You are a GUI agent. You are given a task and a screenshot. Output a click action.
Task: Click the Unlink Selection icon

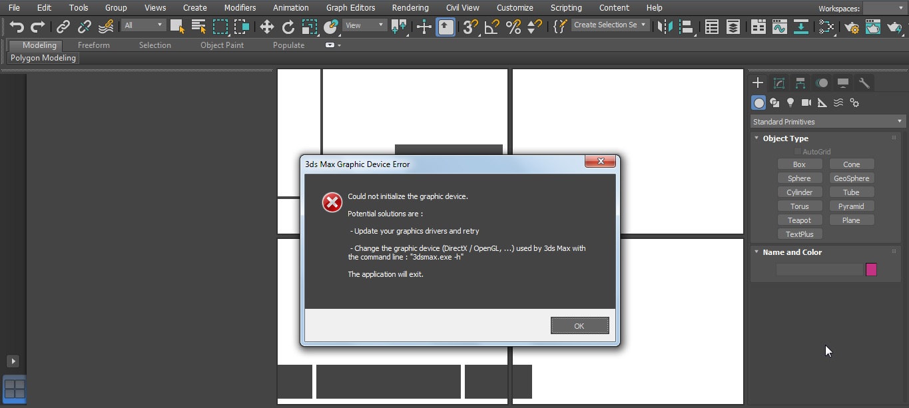(x=85, y=27)
